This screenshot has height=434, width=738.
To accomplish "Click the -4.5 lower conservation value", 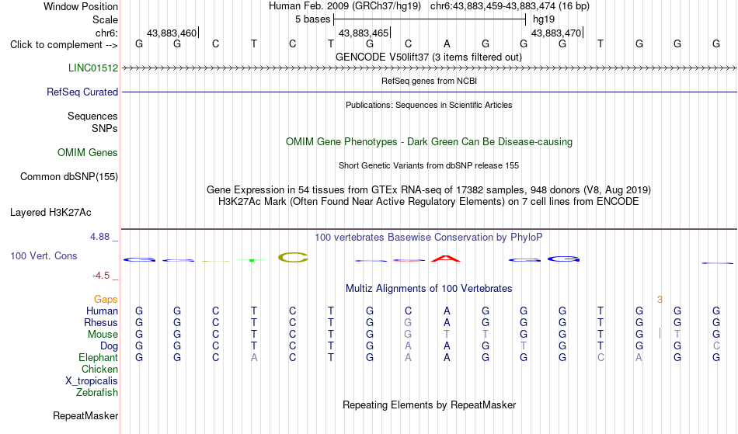I will [x=101, y=275].
